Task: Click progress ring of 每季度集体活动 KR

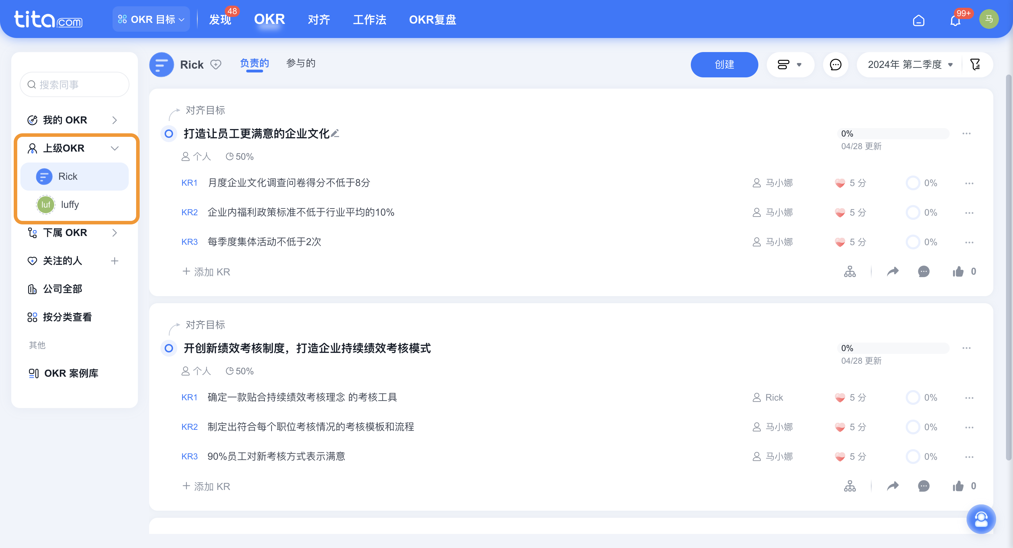Action: point(912,242)
